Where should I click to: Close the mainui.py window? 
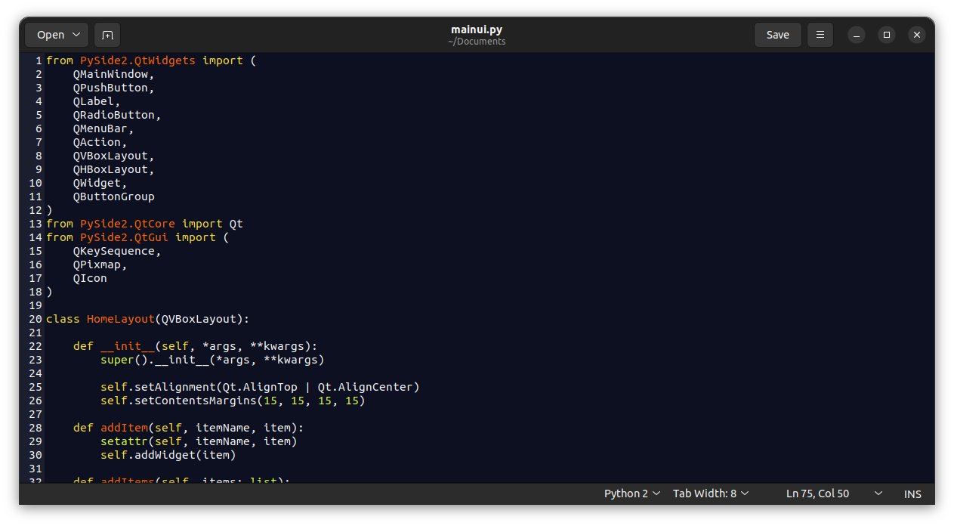coord(916,35)
